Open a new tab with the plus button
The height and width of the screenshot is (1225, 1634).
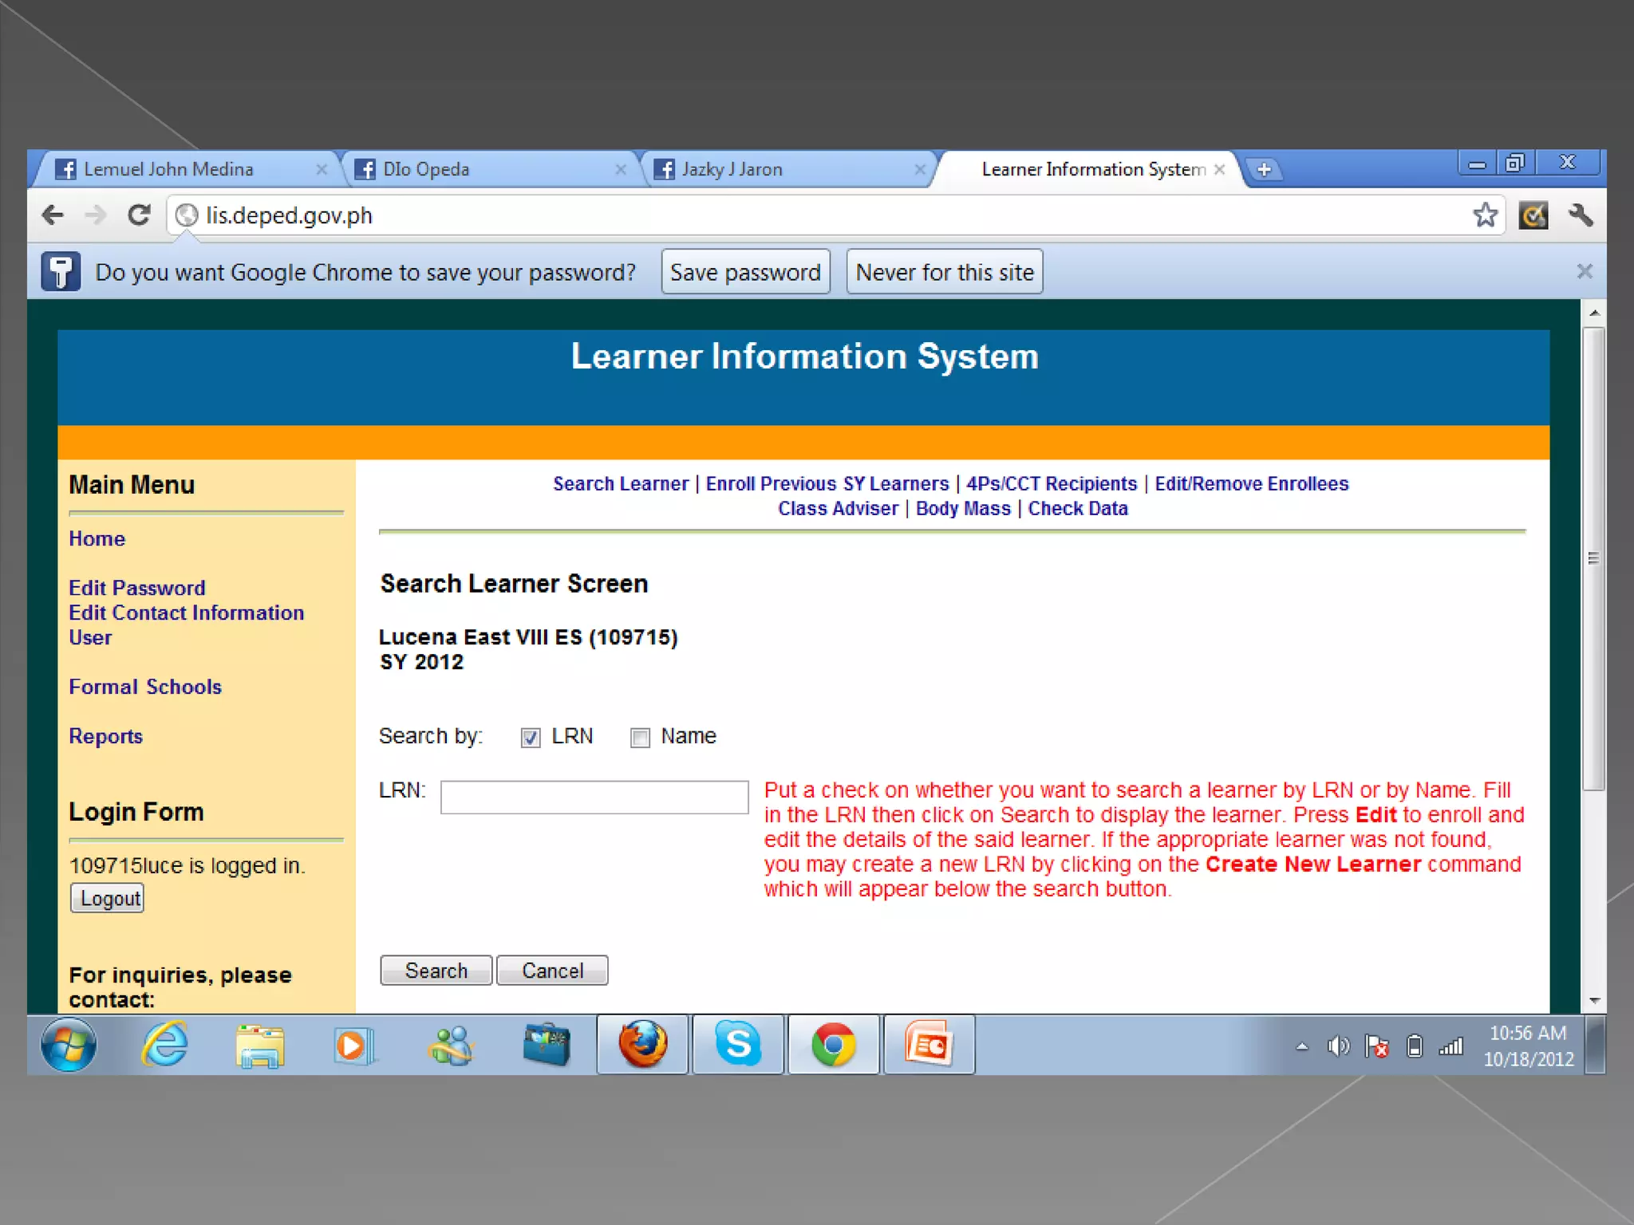(x=1264, y=170)
